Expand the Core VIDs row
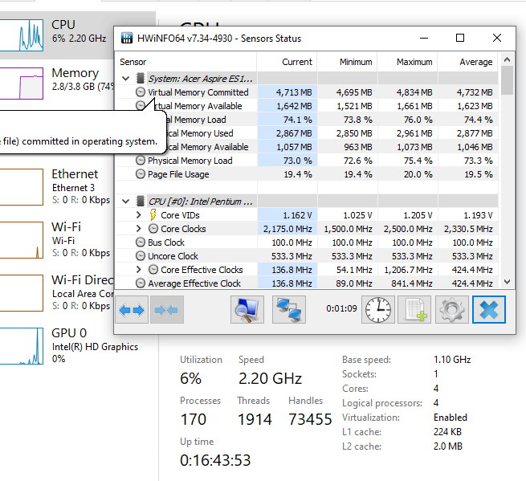Screen dimensions: 526x481 (x=139, y=215)
